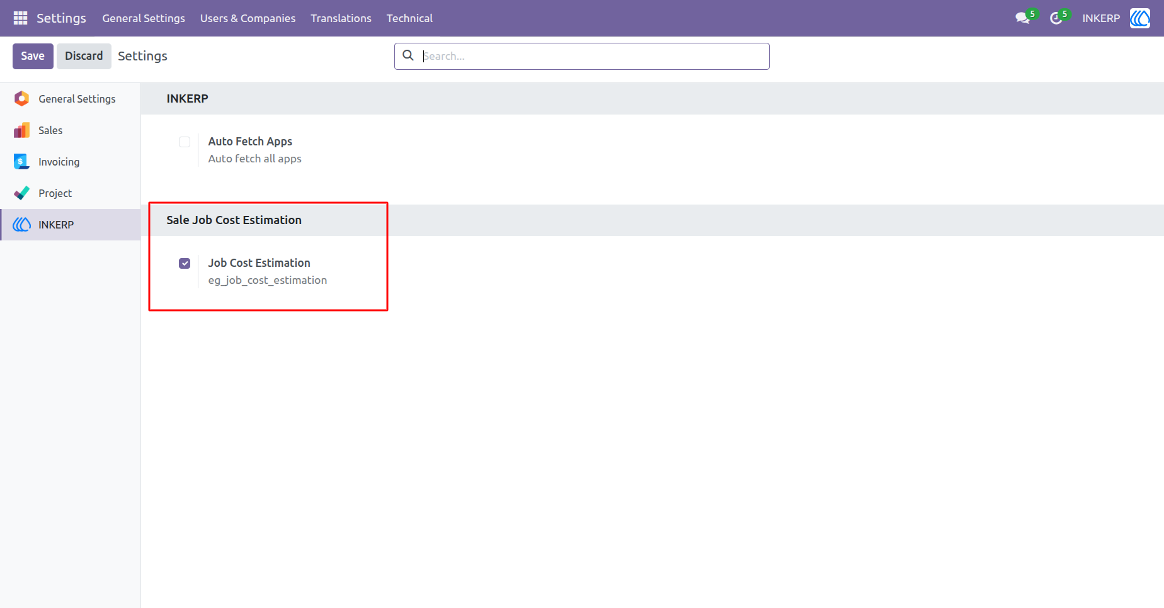Viewport: 1164px width, 608px height.
Task: Click the Sale Job Cost Estimation heading
Action: click(234, 220)
